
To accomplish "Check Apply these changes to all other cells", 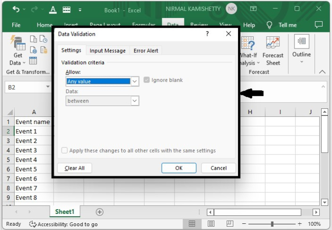I will click(64, 151).
